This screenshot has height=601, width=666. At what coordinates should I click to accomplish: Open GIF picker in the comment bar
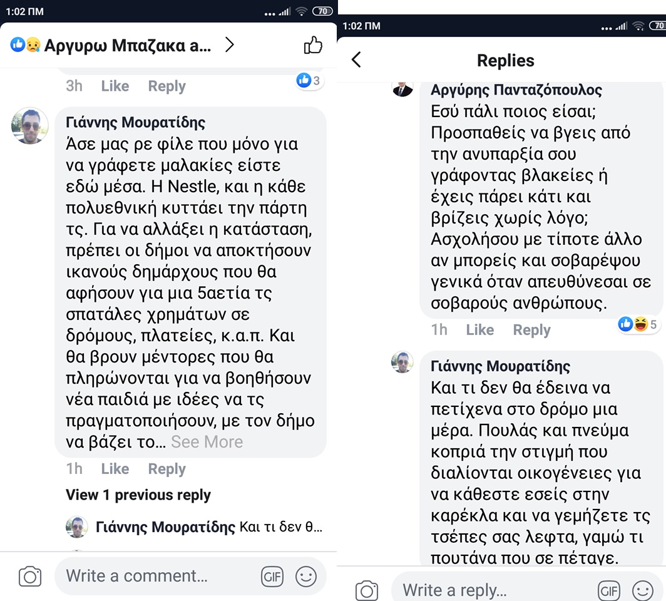[x=272, y=577]
